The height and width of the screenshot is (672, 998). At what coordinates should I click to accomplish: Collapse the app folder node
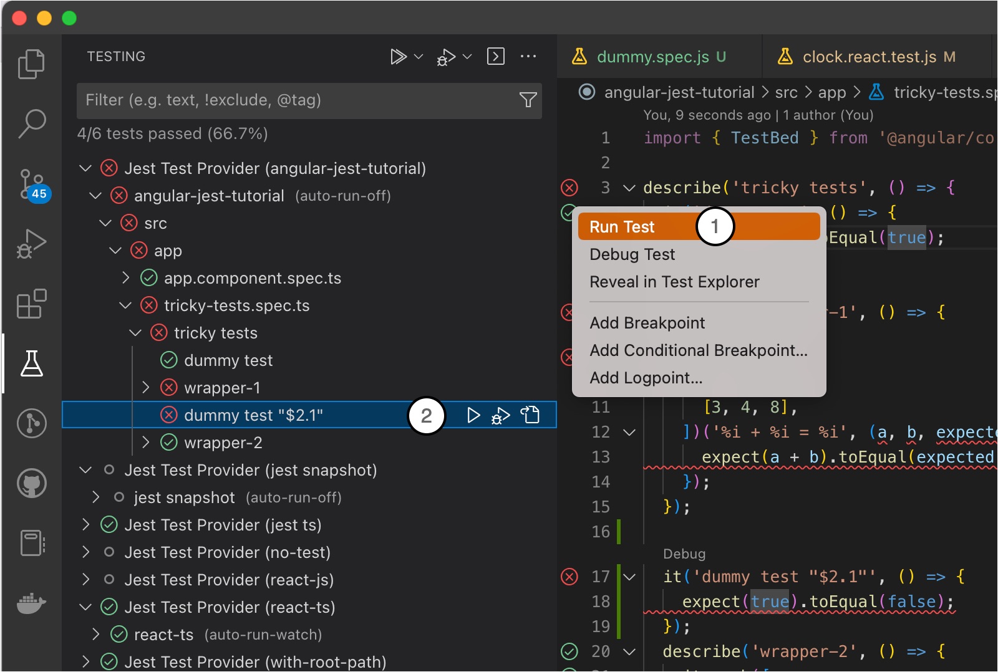[x=115, y=251]
